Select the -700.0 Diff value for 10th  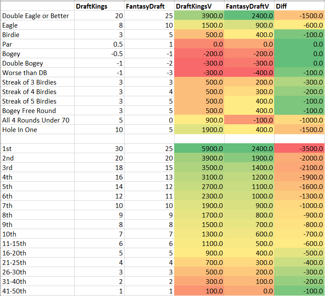coord(299,234)
